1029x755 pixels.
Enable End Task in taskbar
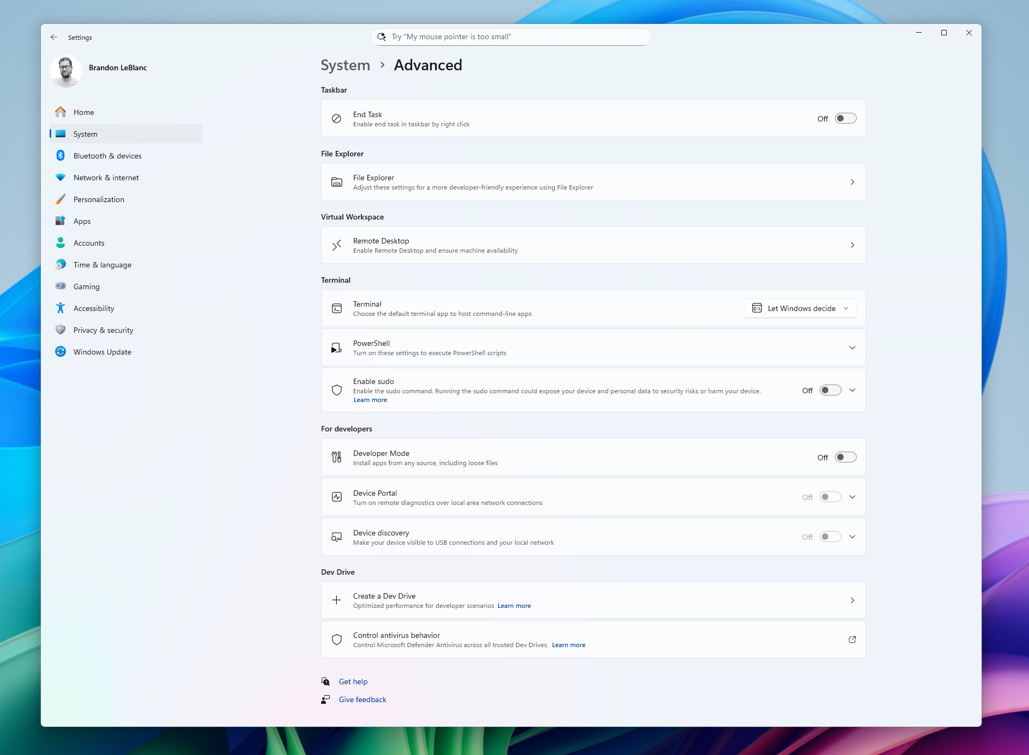(846, 118)
